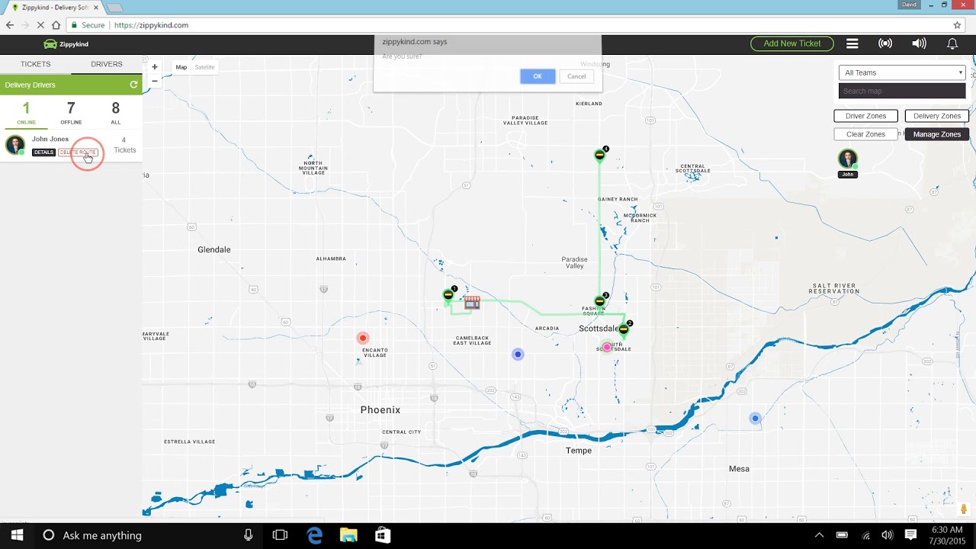Click the blue dot near Mesa
The width and height of the screenshot is (976, 549).
(755, 418)
